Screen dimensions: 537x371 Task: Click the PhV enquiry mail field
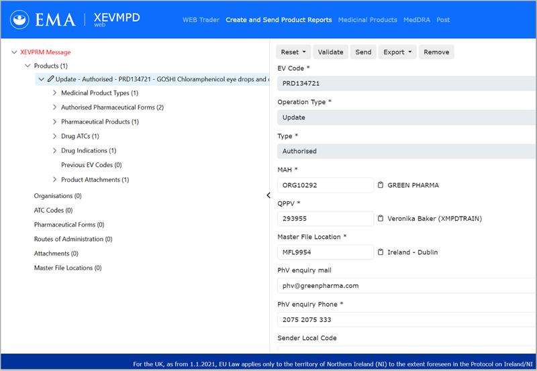point(407,286)
